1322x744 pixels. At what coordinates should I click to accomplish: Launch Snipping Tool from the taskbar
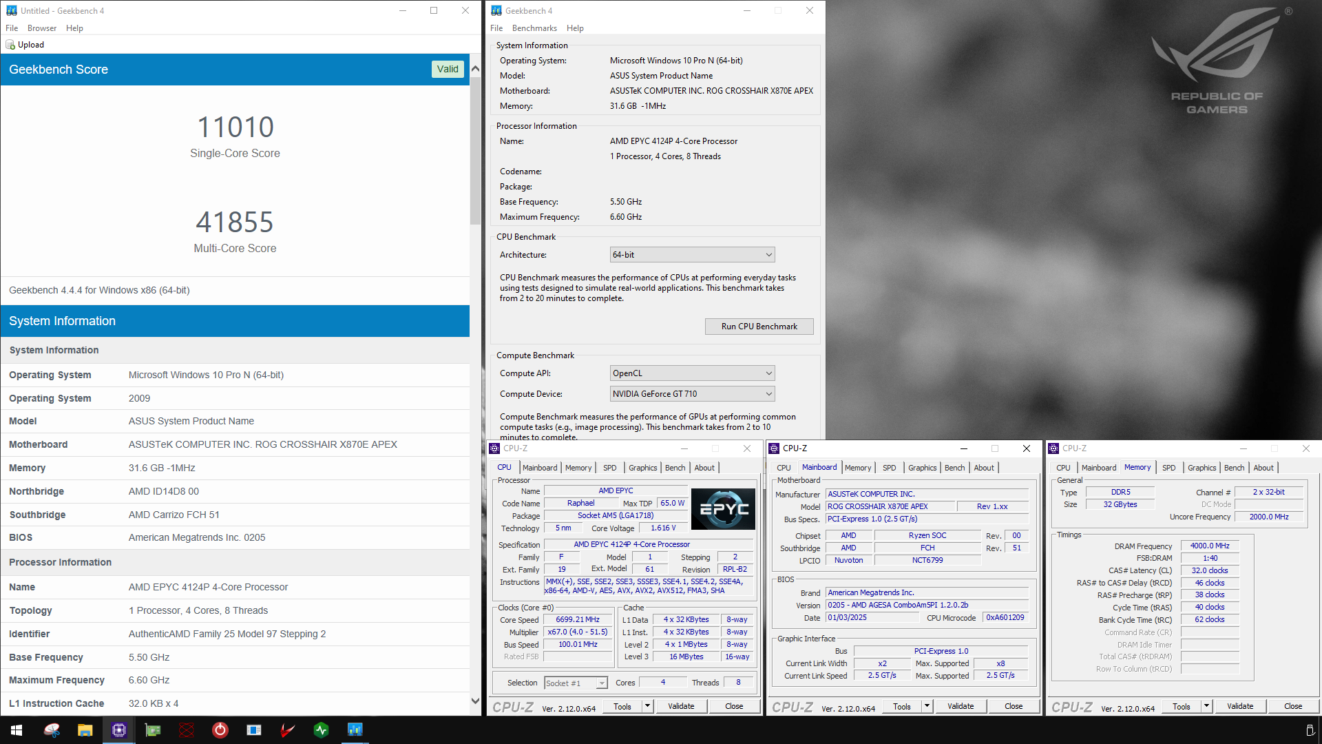point(52,730)
